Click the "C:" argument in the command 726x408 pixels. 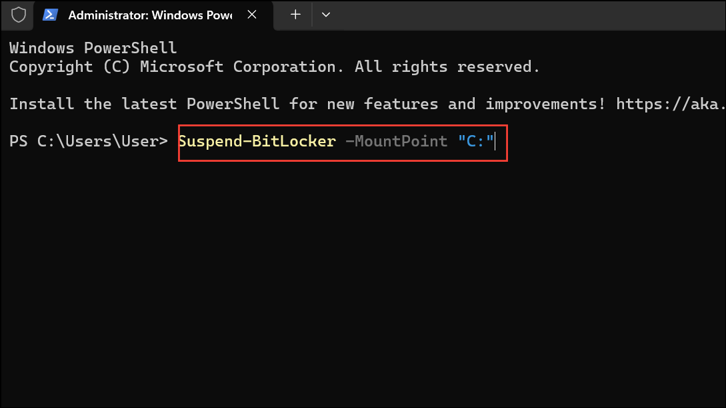(x=477, y=141)
